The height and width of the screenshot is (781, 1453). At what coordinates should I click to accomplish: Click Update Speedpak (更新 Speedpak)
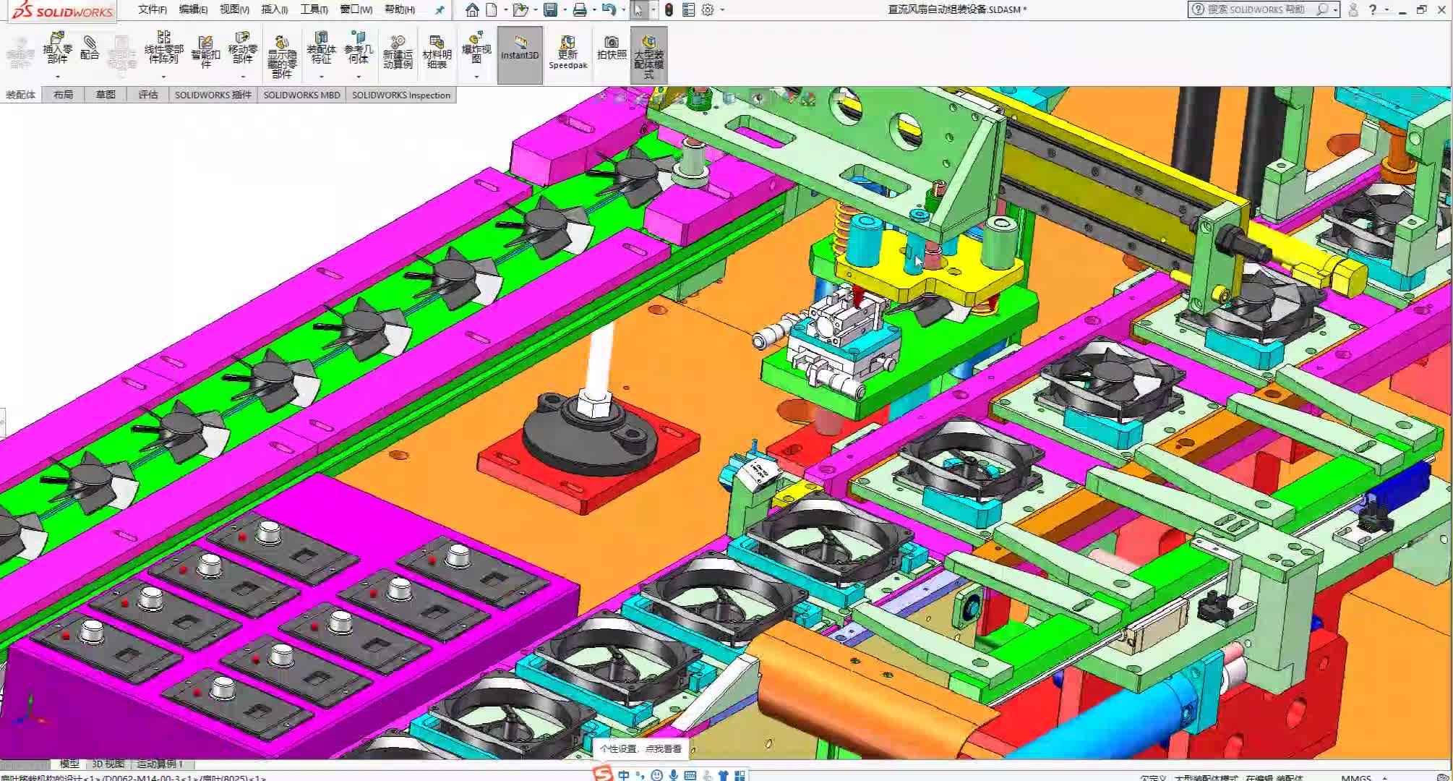pos(567,52)
